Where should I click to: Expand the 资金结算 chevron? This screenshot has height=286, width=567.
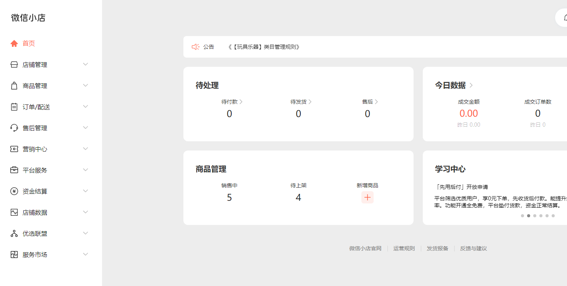pos(86,191)
